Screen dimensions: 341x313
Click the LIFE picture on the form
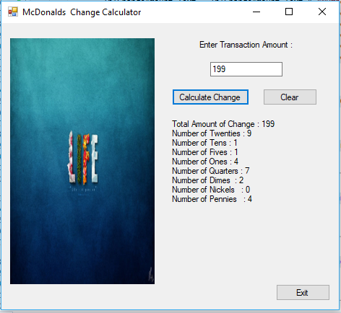(x=82, y=161)
